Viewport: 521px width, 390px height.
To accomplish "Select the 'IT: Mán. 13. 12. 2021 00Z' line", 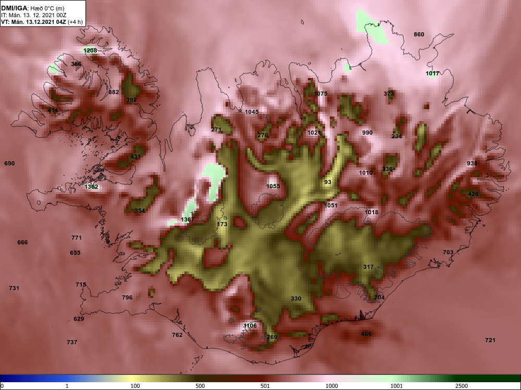I will coord(34,15).
